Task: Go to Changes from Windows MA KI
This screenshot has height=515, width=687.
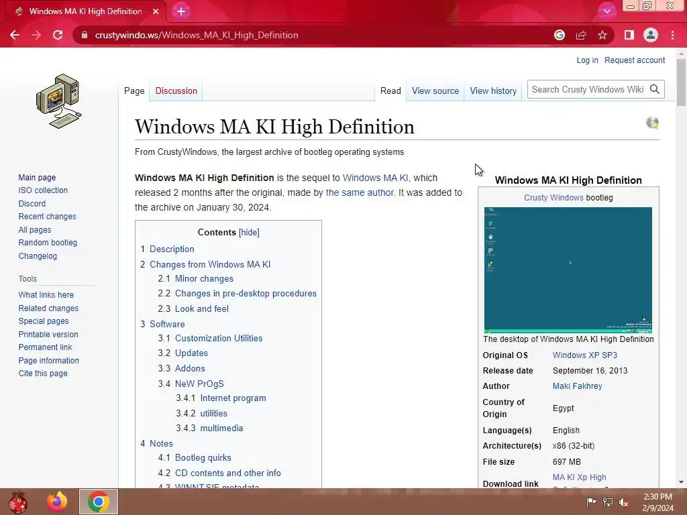Action: [x=210, y=264]
